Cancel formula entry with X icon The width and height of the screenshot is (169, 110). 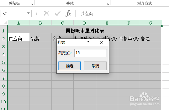point(47,14)
